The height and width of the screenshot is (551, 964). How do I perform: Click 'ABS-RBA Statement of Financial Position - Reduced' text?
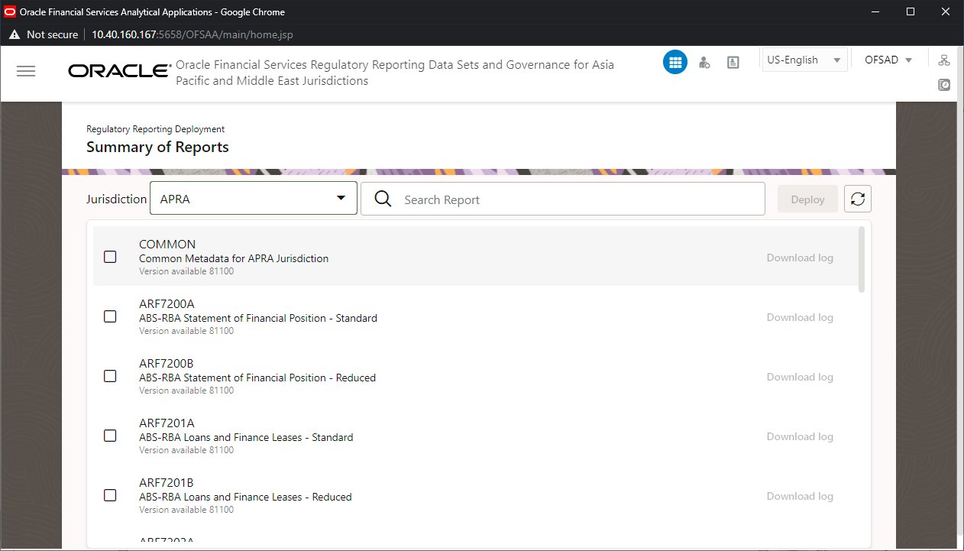[x=257, y=378]
